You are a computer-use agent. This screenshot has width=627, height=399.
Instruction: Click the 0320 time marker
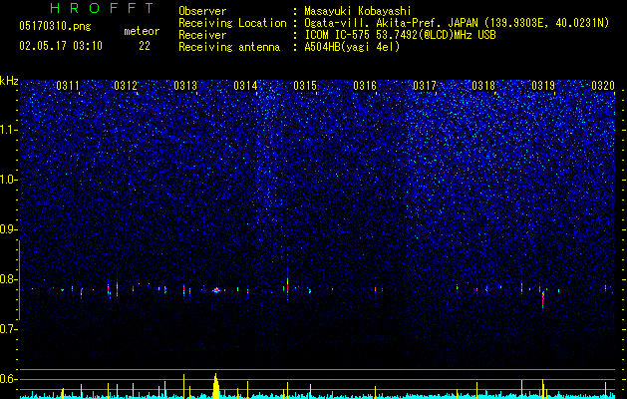[603, 86]
